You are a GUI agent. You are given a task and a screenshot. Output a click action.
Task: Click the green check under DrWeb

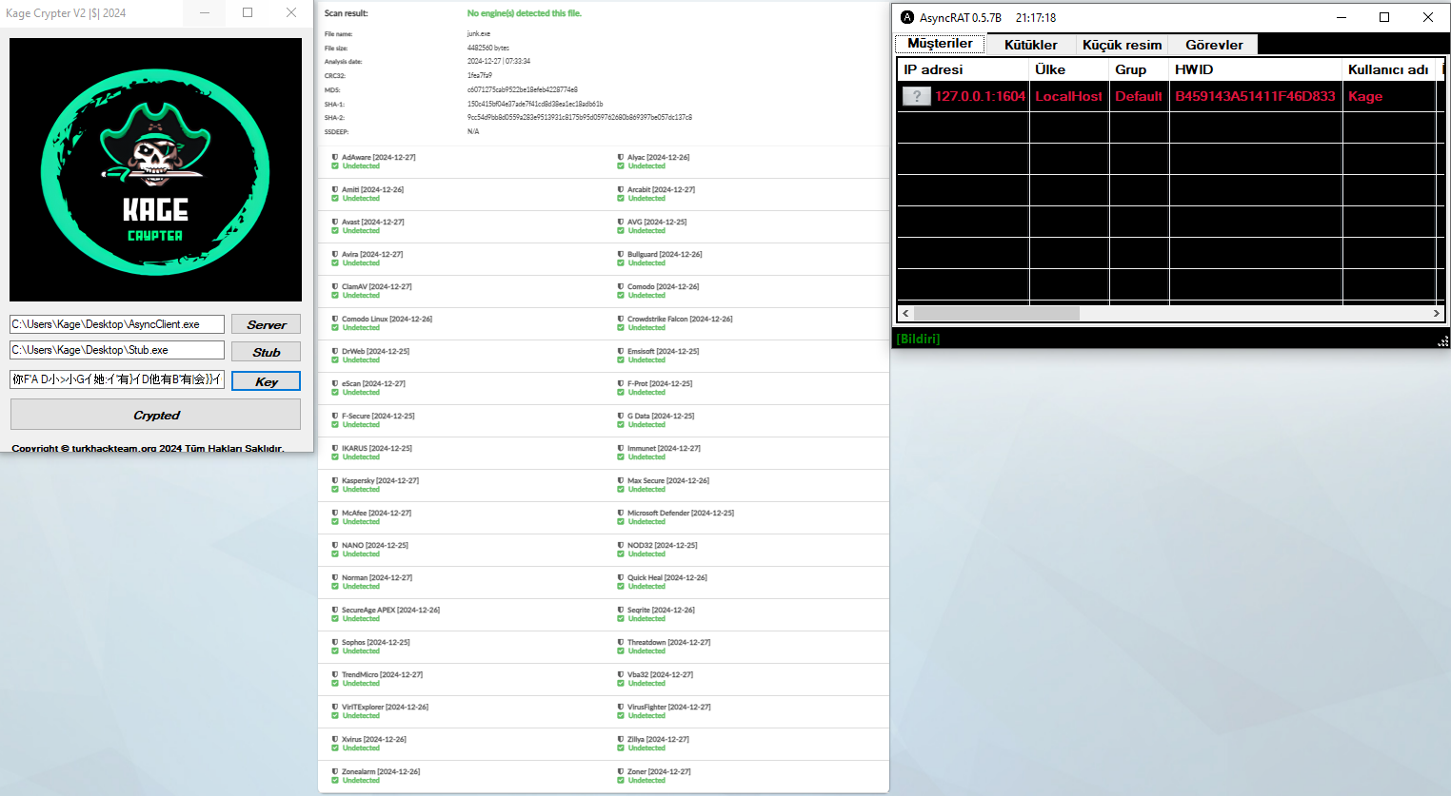click(x=335, y=360)
